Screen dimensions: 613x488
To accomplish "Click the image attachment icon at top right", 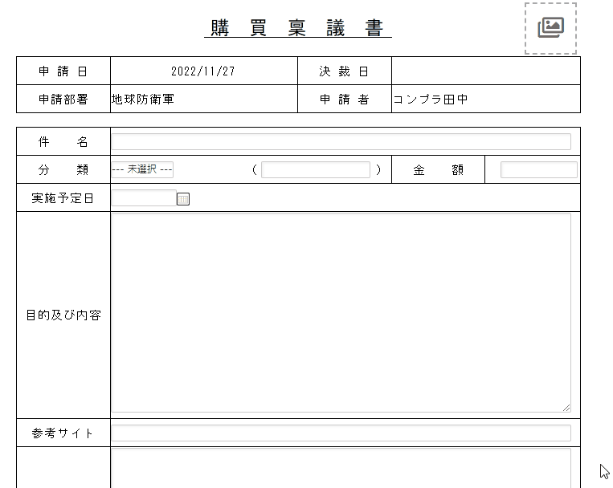I will point(550,28).
